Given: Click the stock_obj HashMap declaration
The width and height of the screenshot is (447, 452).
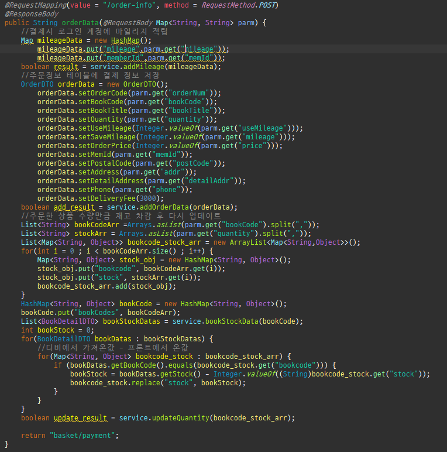Looking at the screenshot, I should (x=164, y=260).
